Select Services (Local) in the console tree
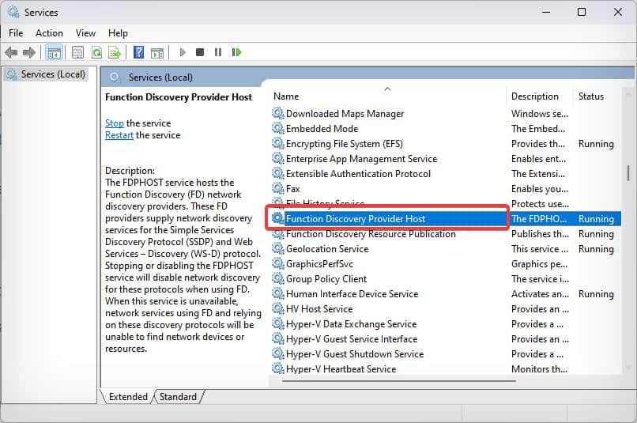The image size is (637, 423). [x=46, y=74]
